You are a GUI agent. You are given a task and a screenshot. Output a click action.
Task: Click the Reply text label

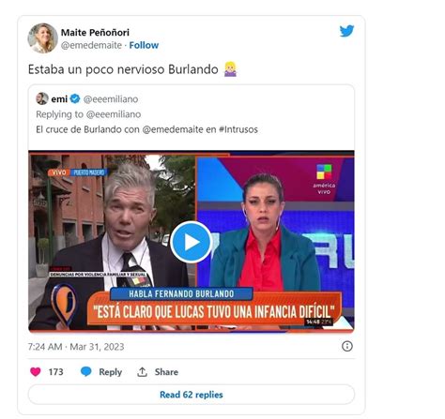(x=110, y=372)
